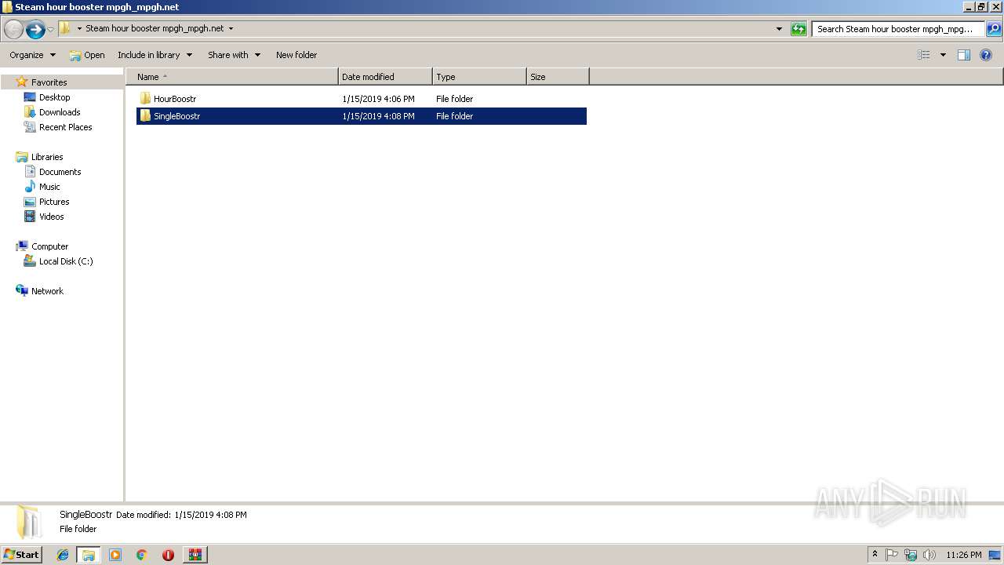Launch Google Chrome from taskbar
The width and height of the screenshot is (1004, 565).
(141, 555)
